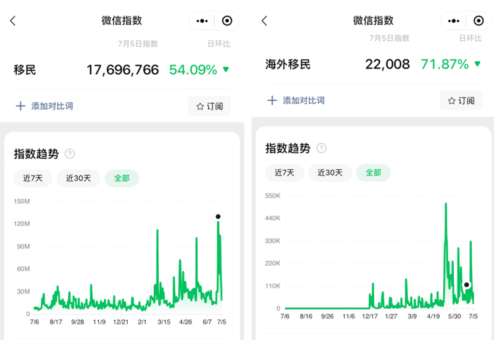Go back using right panel back arrow

(x=264, y=21)
